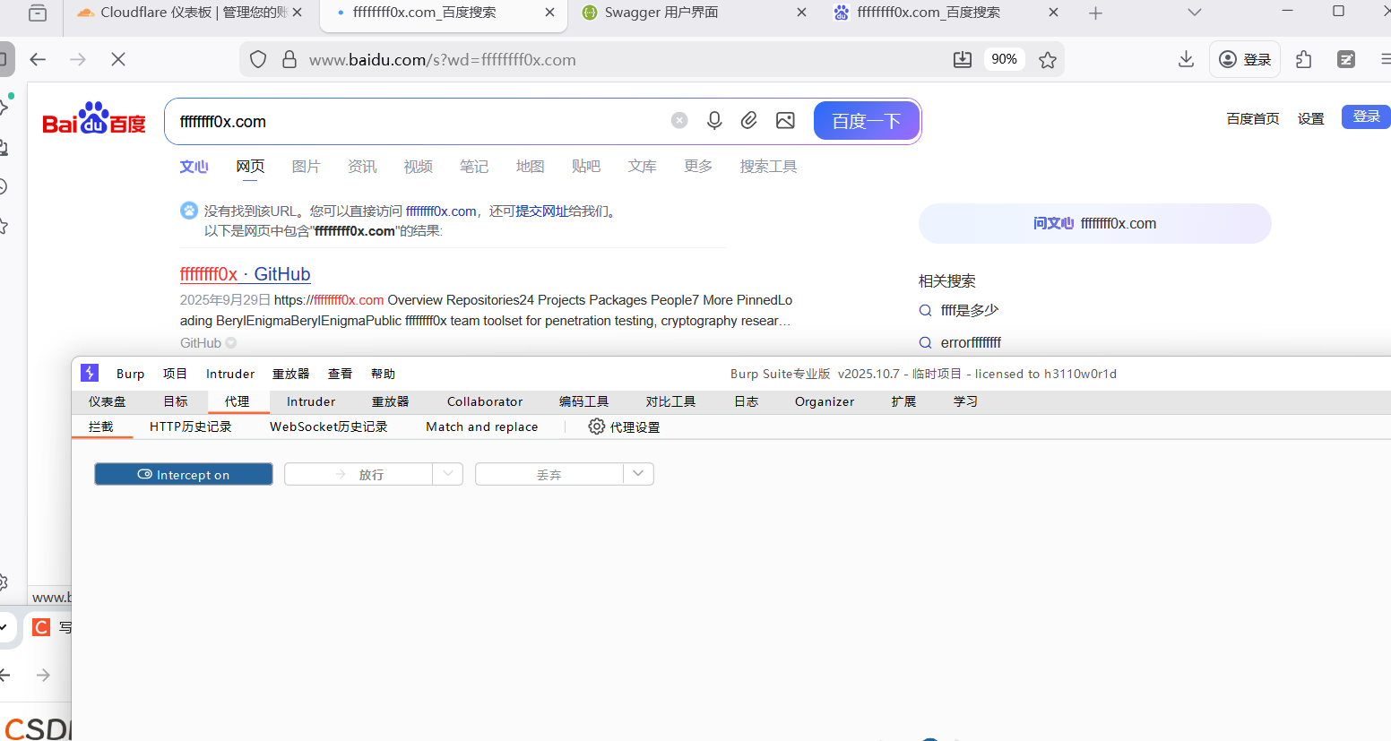Viewport: 1391px width, 741px height.
Task: Open Baidu 设置 settings
Action: click(1310, 118)
